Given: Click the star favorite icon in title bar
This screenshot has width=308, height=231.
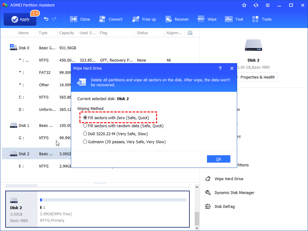Looking at the screenshot, I should pos(244,5).
